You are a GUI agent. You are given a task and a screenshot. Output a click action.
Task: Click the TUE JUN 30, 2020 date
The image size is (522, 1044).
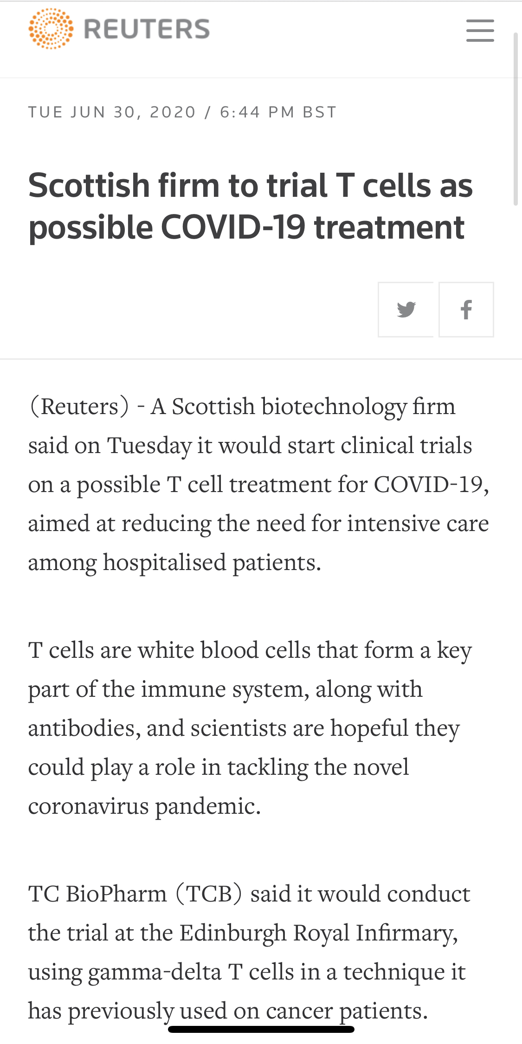pyautogui.click(x=112, y=112)
